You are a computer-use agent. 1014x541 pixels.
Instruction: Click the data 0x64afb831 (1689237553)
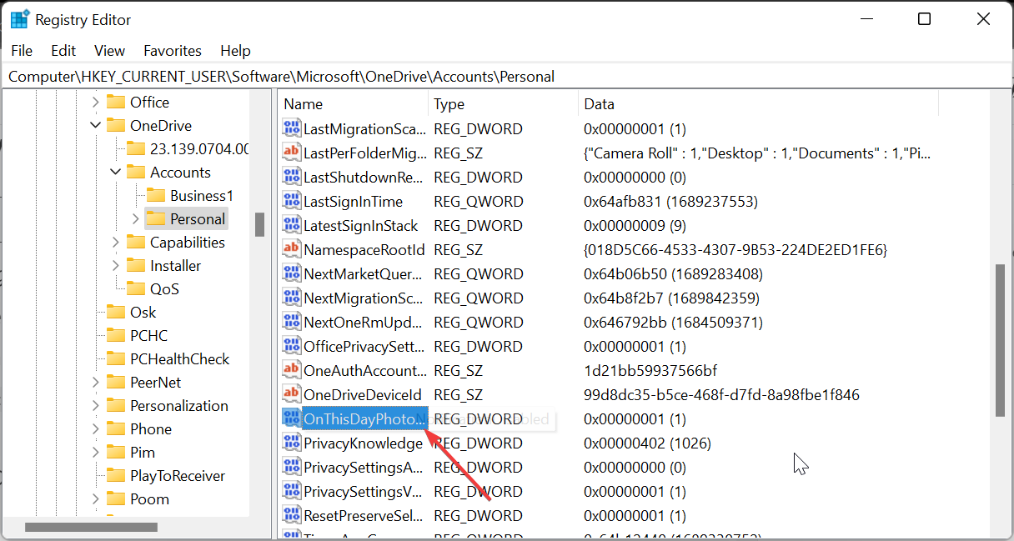670,202
